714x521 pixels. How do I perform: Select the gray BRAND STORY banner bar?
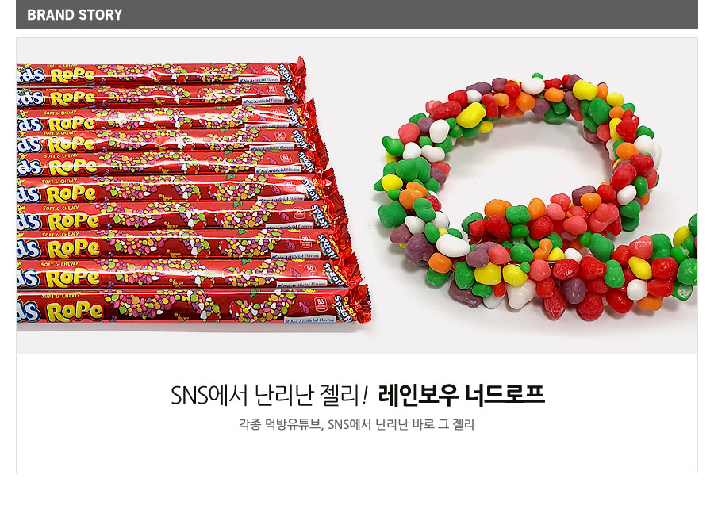pos(356,14)
